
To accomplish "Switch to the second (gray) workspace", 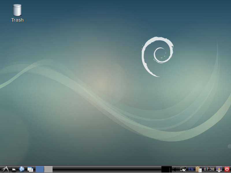I will [x=48, y=169].
